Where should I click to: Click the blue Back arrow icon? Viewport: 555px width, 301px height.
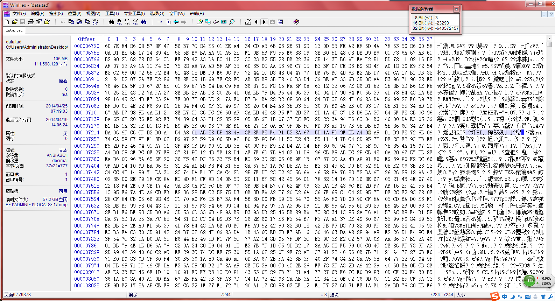click(176, 22)
